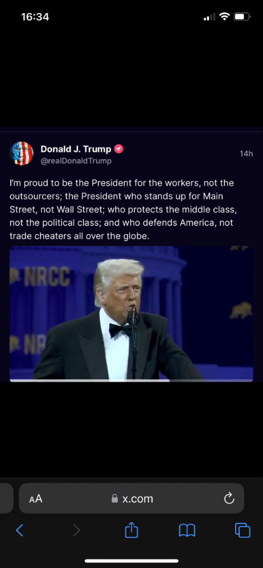The image size is (263, 568).
Task: Go back with Safari's back chevron
Action: pyautogui.click(x=19, y=530)
